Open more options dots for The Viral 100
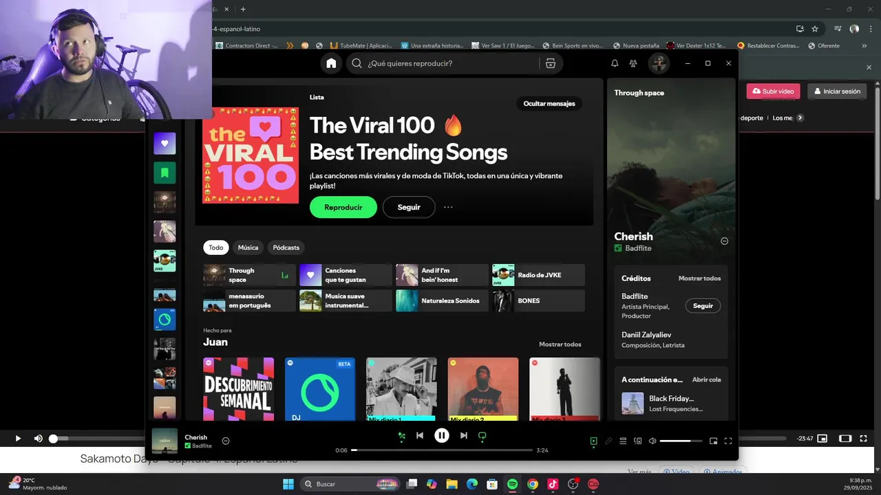This screenshot has width=881, height=495. click(448, 207)
